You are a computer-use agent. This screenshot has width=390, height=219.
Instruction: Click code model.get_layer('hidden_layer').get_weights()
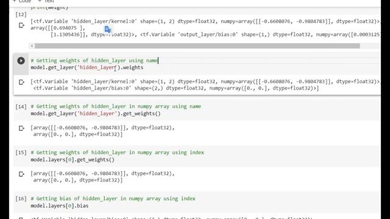point(96,114)
